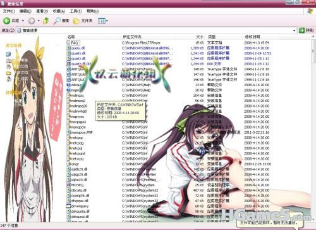Select the ANTQUA font icon sized 147 KB

[68, 74]
